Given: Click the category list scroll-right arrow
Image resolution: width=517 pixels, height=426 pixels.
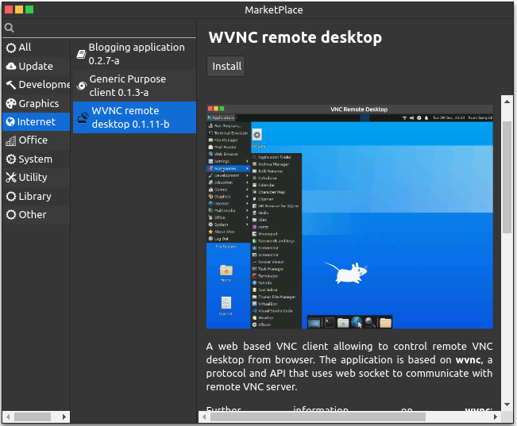Looking at the screenshot, I should (64, 416).
